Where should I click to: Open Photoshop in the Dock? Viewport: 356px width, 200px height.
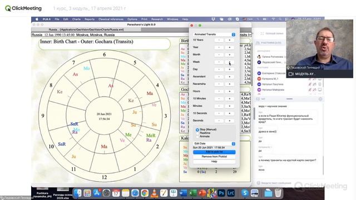[x=221, y=193]
